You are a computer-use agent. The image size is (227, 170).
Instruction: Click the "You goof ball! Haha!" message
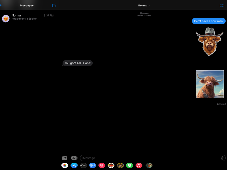point(78,63)
